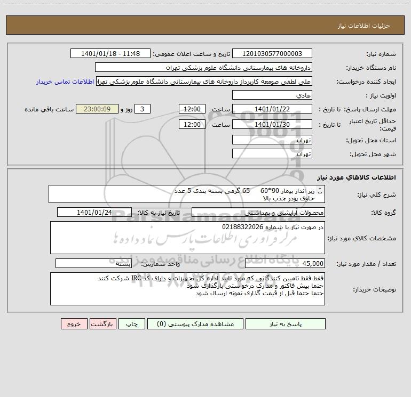This screenshot has width=411, height=397.
Task: Click the مهلت ارسال پاسخ label
Action: [x=370, y=109]
